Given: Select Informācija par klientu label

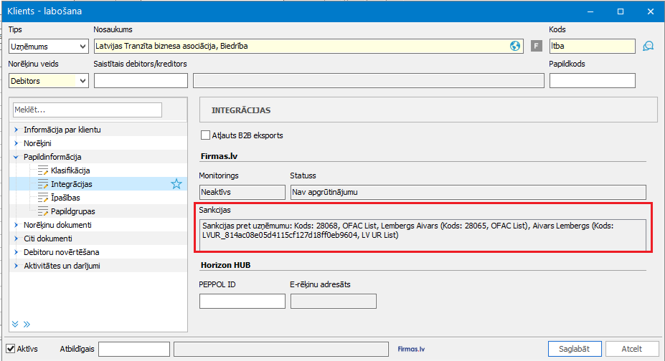Looking at the screenshot, I should pos(62,130).
